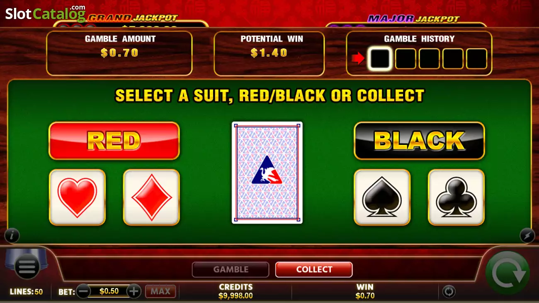Image resolution: width=539 pixels, height=303 pixels.
Task: Toggle the lightning quick-spin icon
Action: coord(527,236)
